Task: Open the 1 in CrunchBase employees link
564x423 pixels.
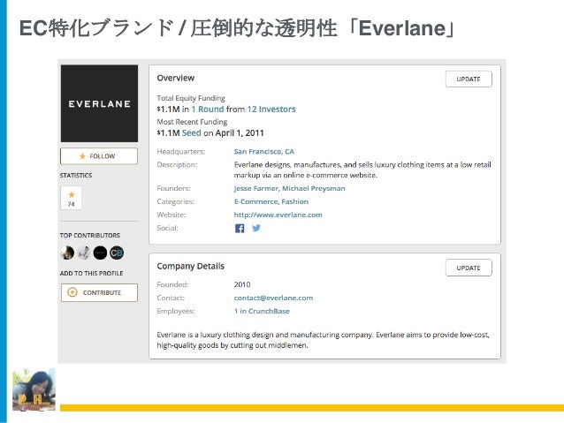Action: pyautogui.click(x=262, y=311)
